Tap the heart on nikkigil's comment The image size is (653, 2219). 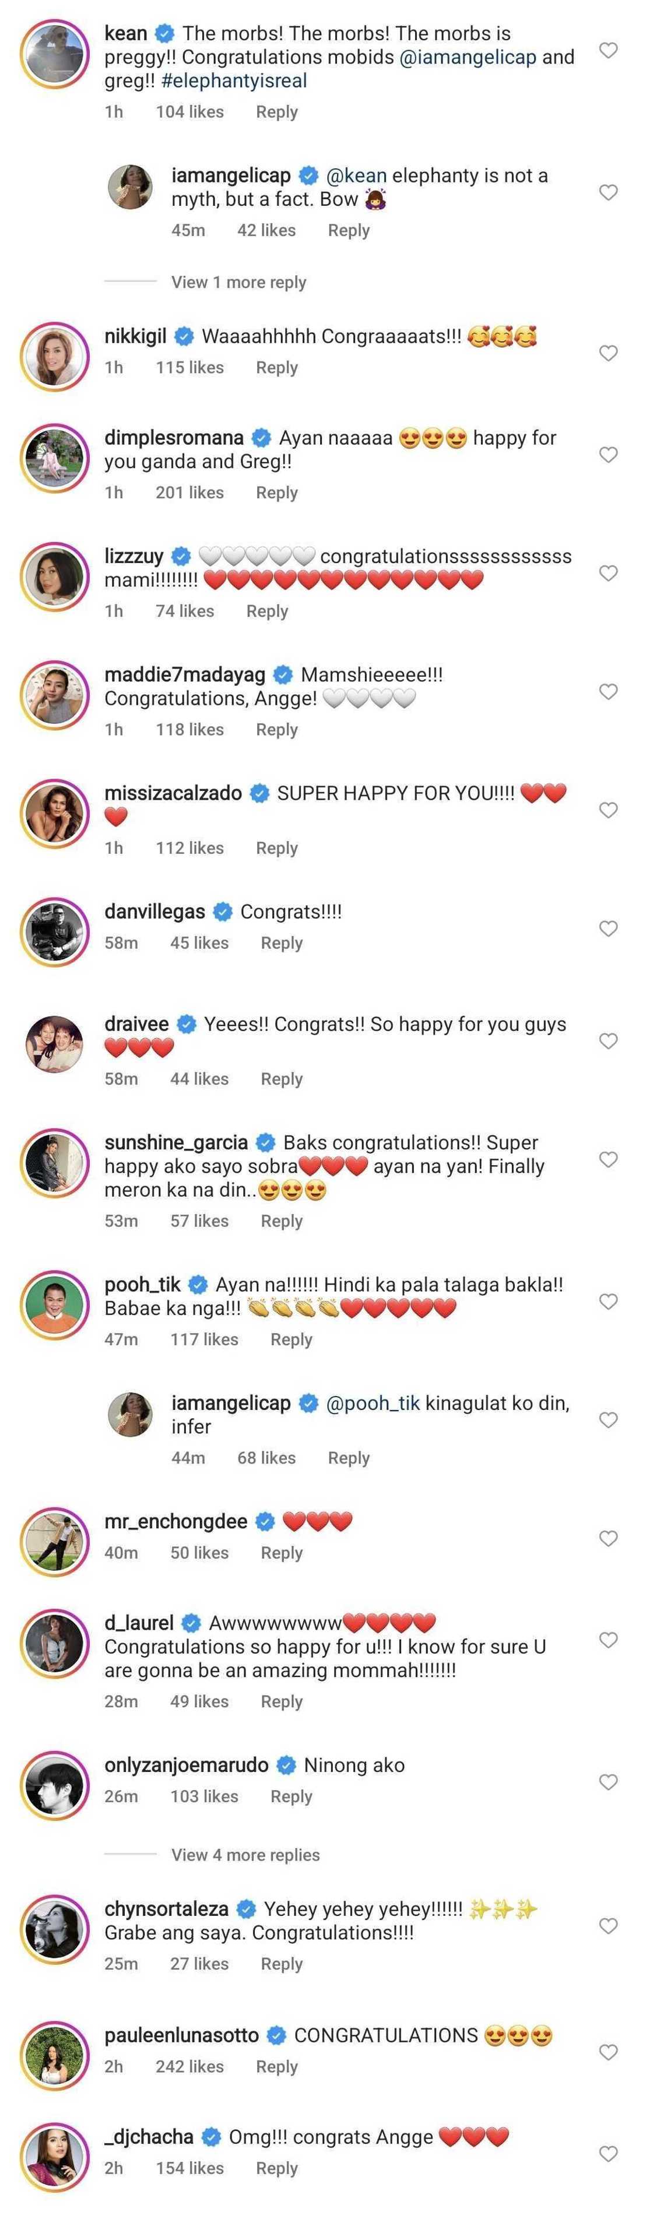(608, 353)
